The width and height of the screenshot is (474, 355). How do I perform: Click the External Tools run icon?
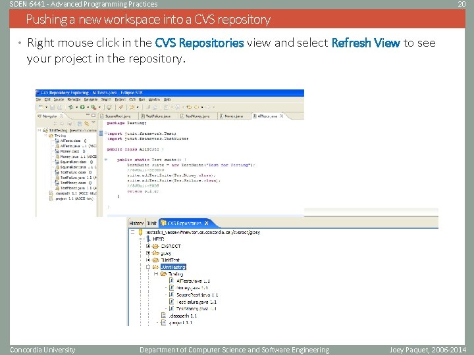(93, 107)
